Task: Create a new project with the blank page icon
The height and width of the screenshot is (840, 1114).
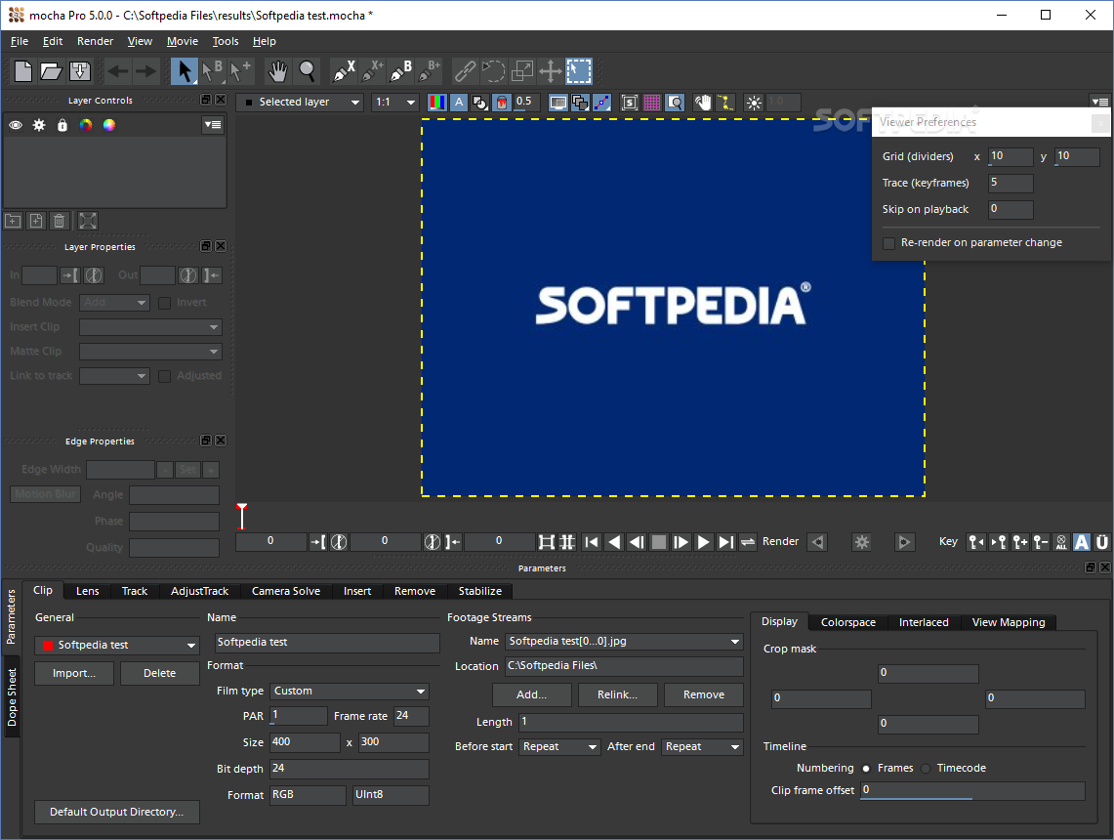Action: pyautogui.click(x=23, y=71)
